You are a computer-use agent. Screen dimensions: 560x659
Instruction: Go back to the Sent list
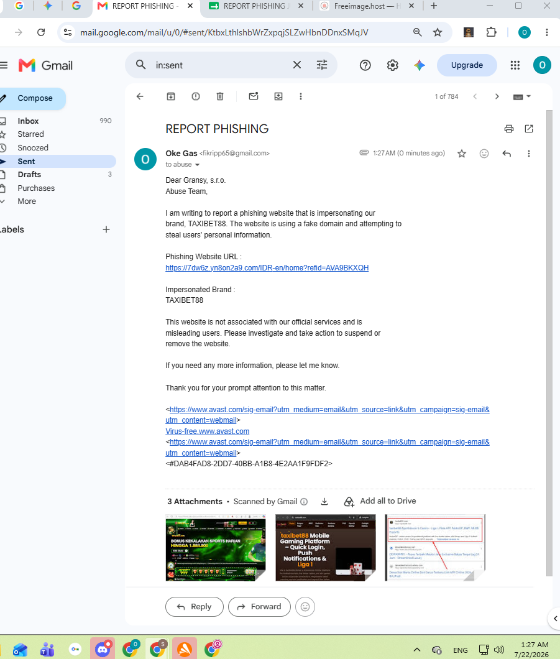coord(140,96)
